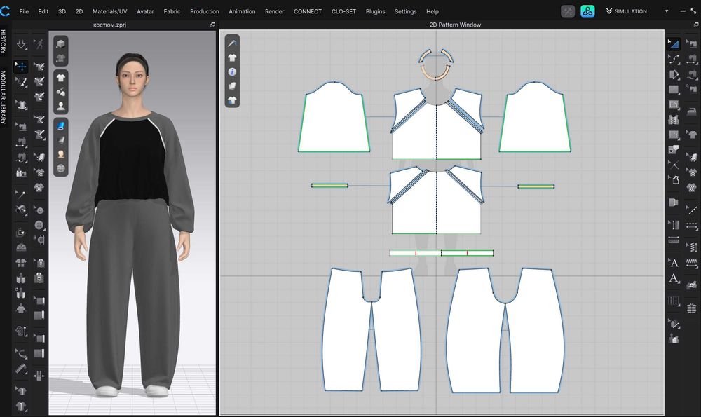Screen dimensions: 701x417
Task: Choose the Edit Pattern tool in 2D toolbar
Action: 673,43
